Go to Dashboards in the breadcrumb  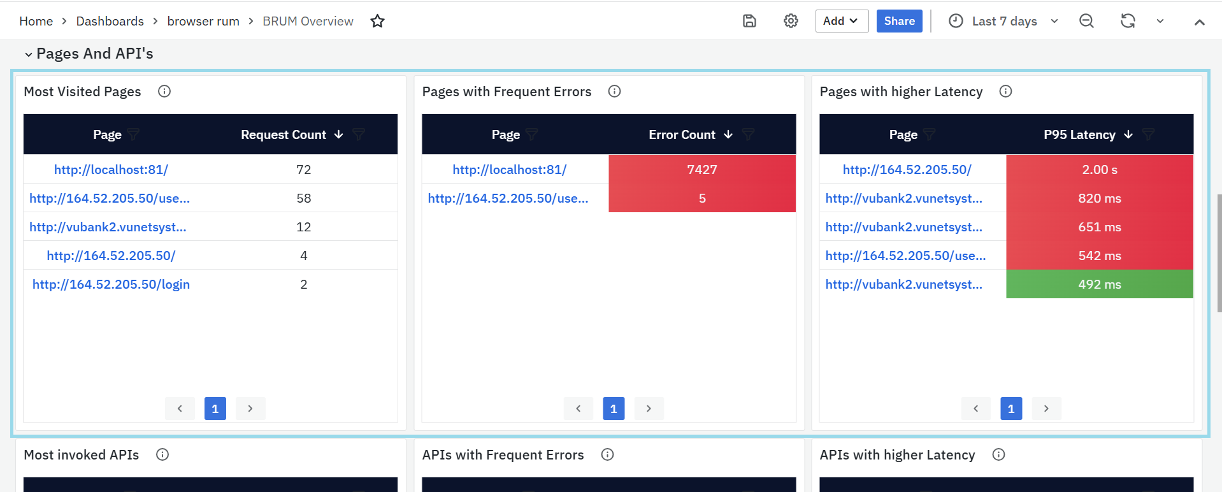point(110,21)
